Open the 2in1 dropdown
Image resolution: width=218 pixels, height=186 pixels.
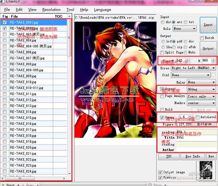tap(191, 75)
